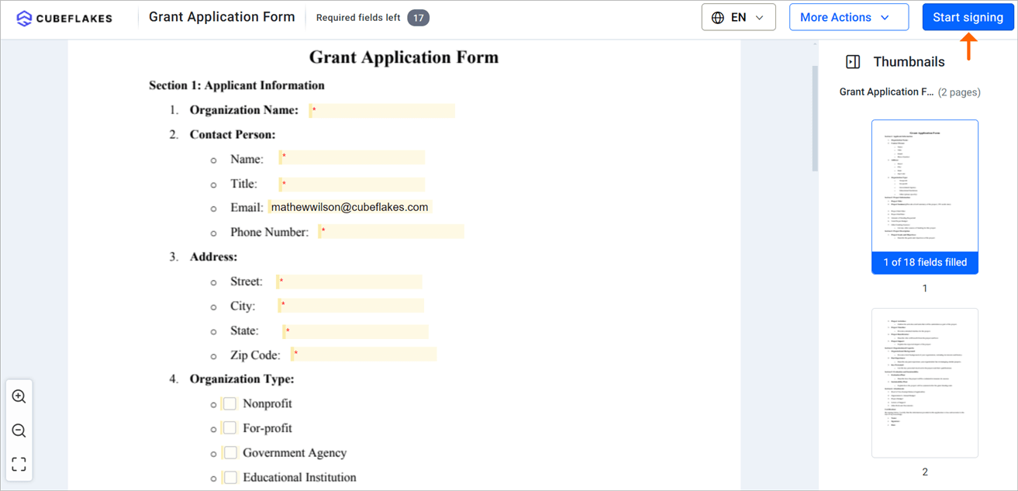1018x491 pixels.
Task: Click the State input field
Action: 355,331
